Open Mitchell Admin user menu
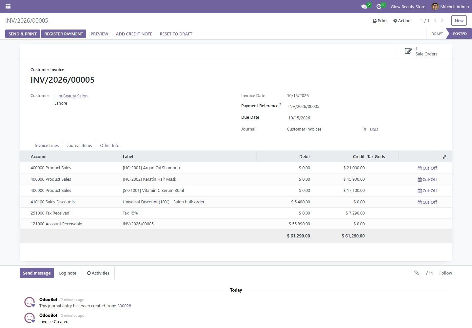 click(450, 7)
